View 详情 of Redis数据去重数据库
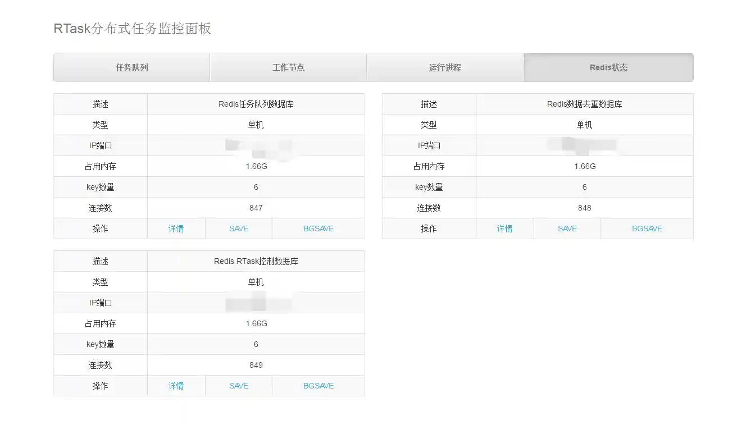The width and height of the screenshot is (737, 425). (504, 229)
